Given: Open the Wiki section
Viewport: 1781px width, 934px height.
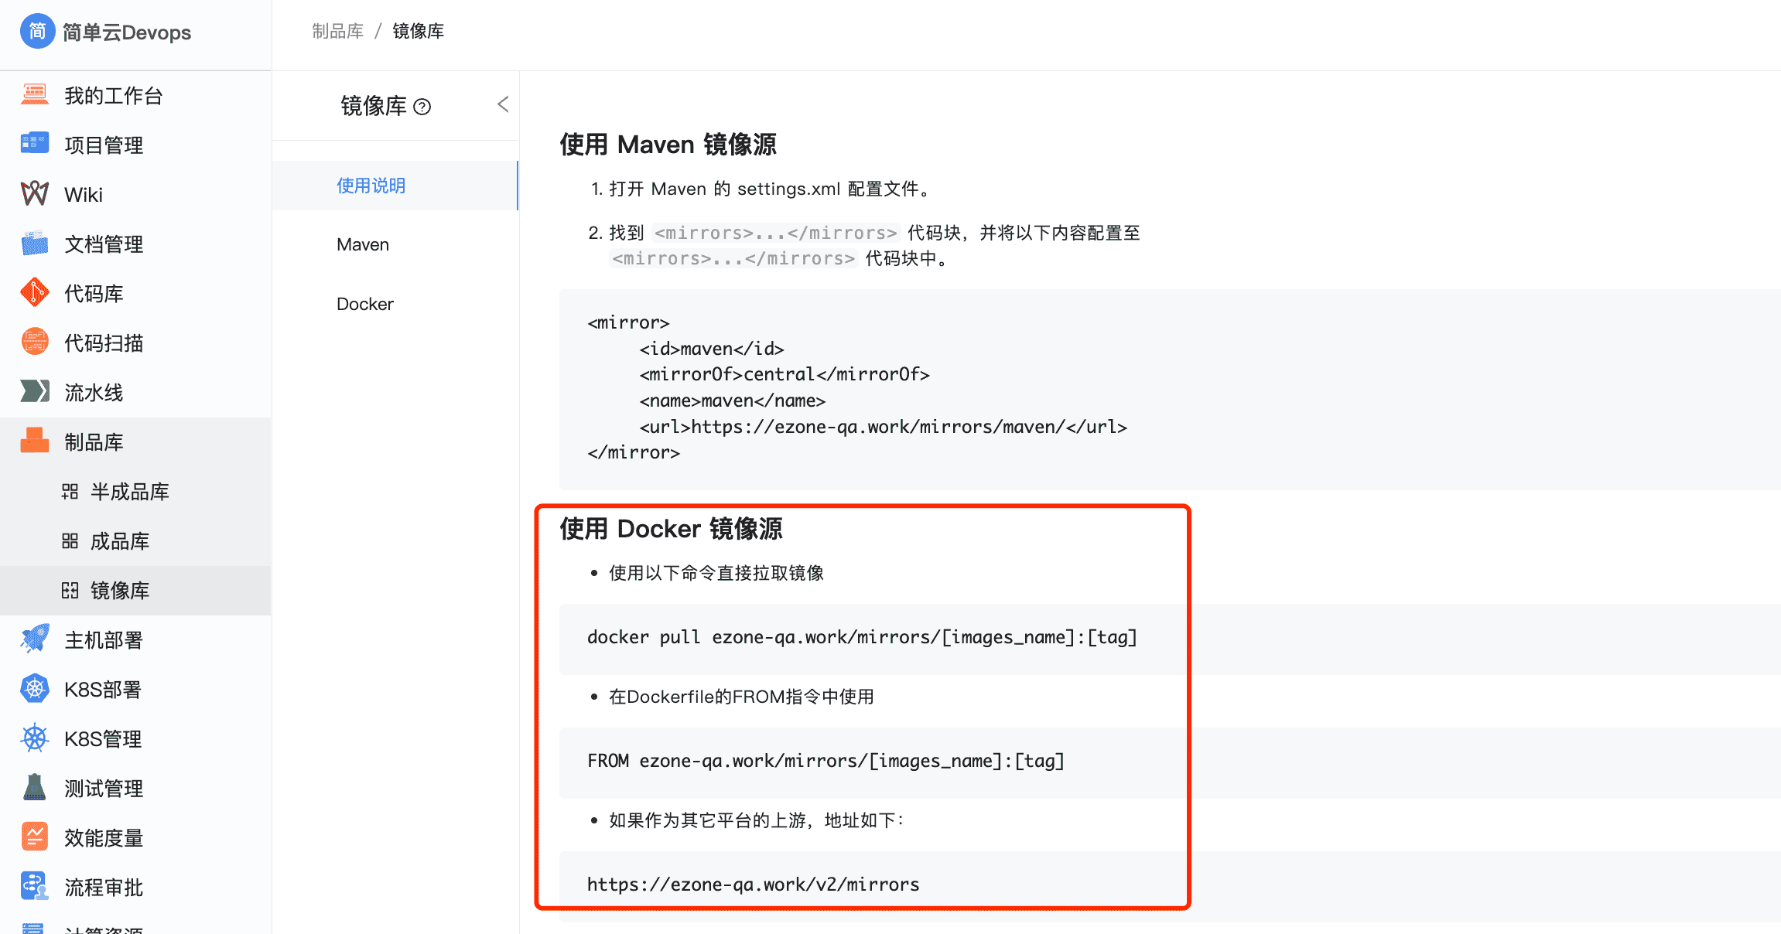Looking at the screenshot, I should coord(81,194).
